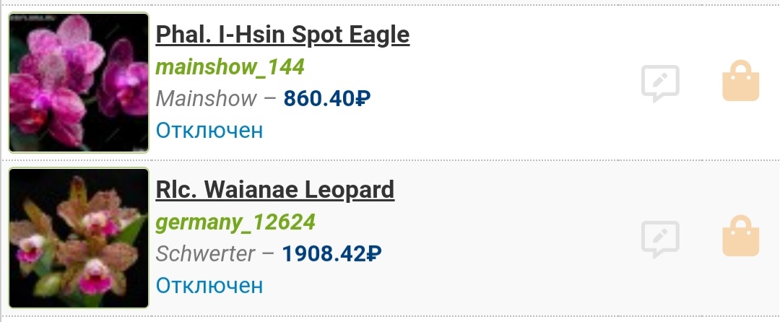Open the Phal. I-Hsin Spot Eagle link
This screenshot has width=780, height=322.
[282, 35]
